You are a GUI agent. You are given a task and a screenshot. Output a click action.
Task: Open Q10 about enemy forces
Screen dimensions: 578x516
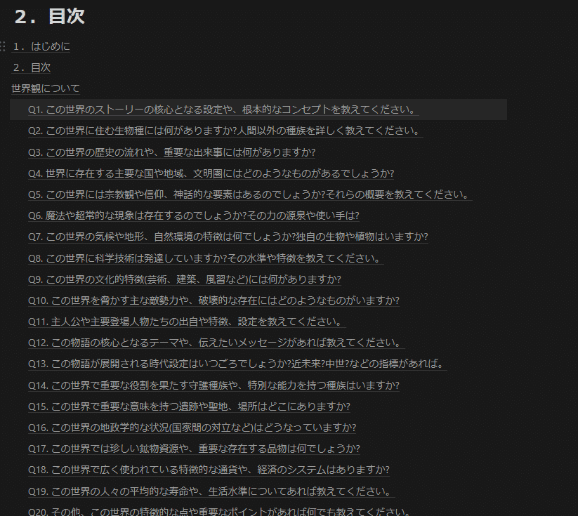click(214, 300)
